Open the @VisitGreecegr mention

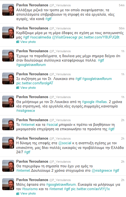click(x=65, y=37)
